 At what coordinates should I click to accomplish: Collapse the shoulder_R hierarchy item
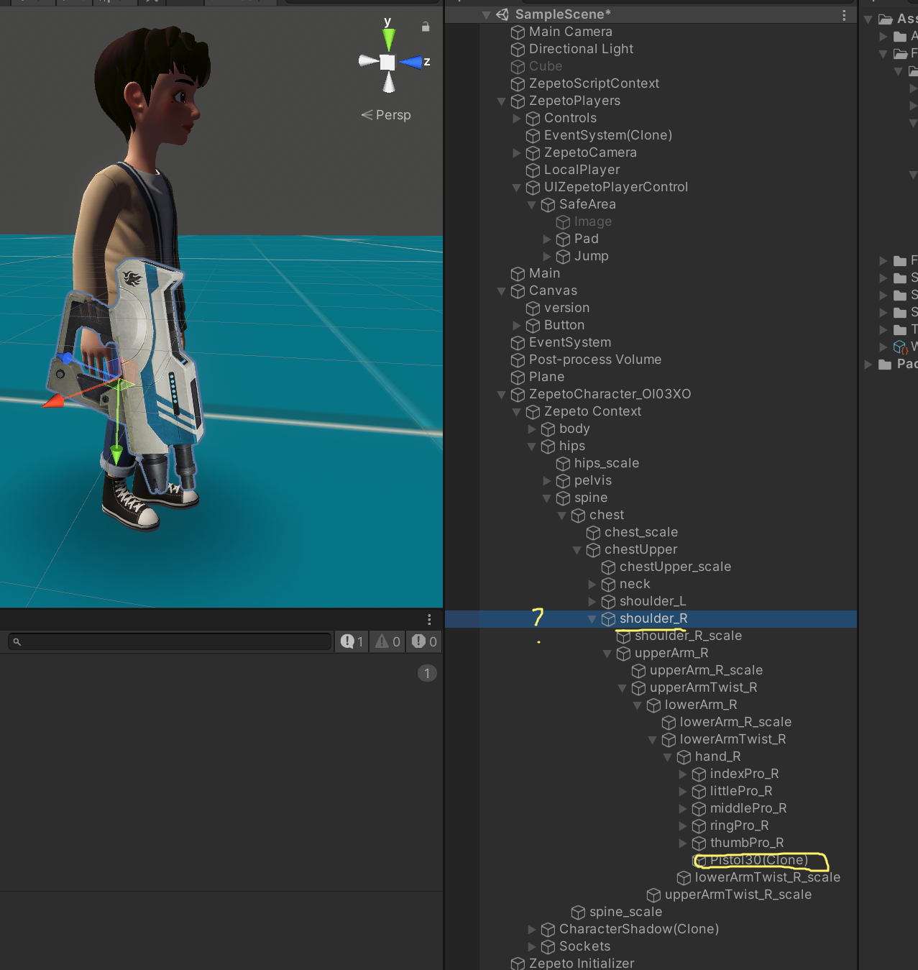pyautogui.click(x=592, y=618)
